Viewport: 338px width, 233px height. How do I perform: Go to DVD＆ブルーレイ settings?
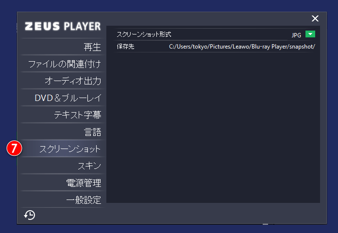(x=68, y=98)
